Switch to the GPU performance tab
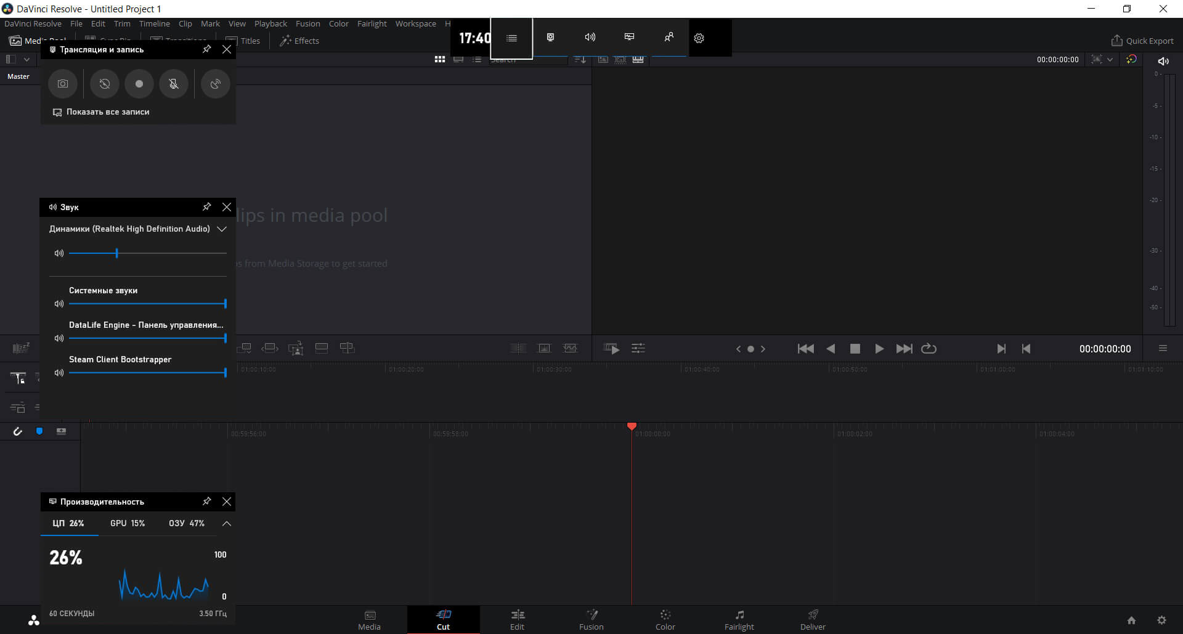The width and height of the screenshot is (1183, 634). [x=128, y=523]
